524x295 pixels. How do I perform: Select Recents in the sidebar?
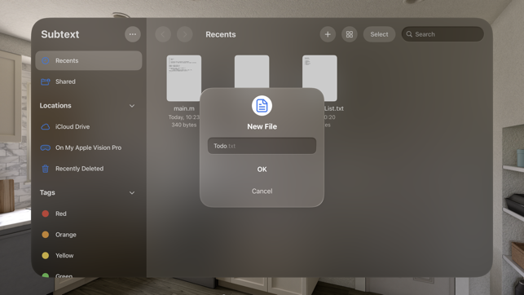pyautogui.click(x=89, y=60)
